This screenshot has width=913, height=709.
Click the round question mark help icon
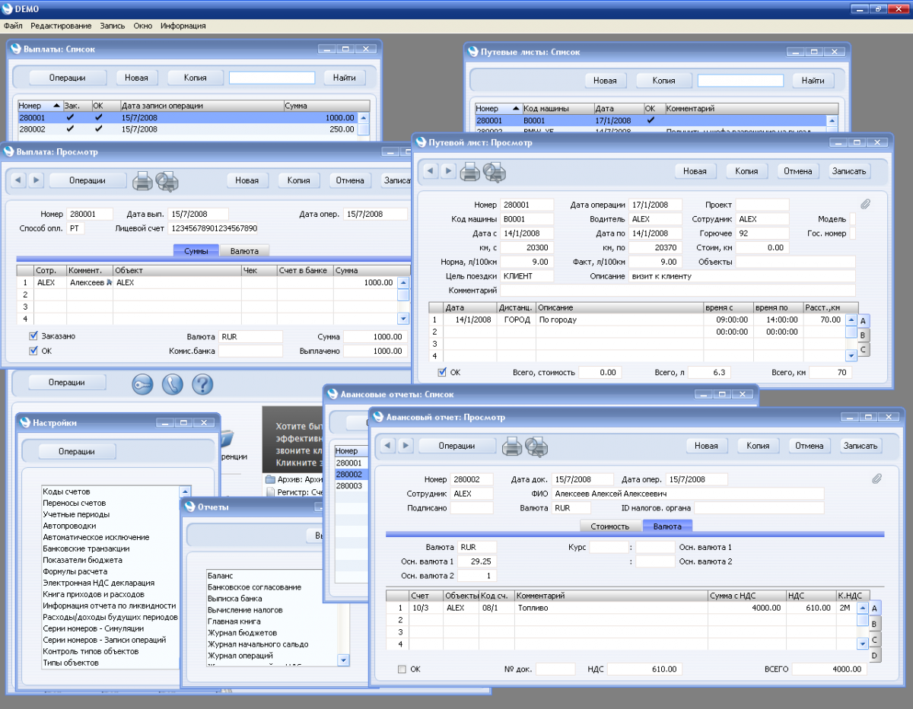(x=202, y=384)
